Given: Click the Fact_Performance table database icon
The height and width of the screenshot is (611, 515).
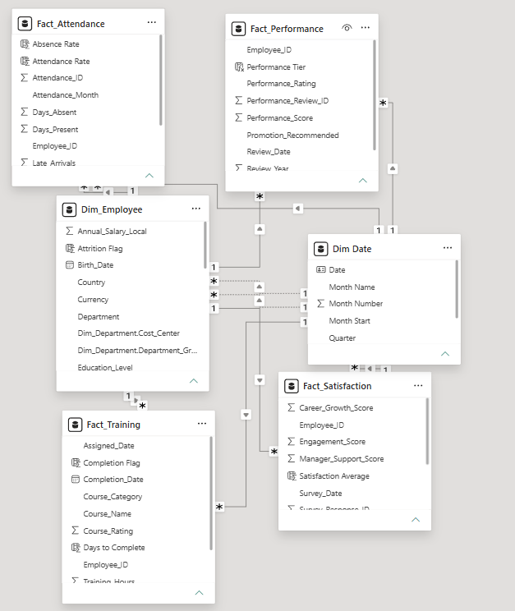Looking at the screenshot, I should tap(238, 29).
